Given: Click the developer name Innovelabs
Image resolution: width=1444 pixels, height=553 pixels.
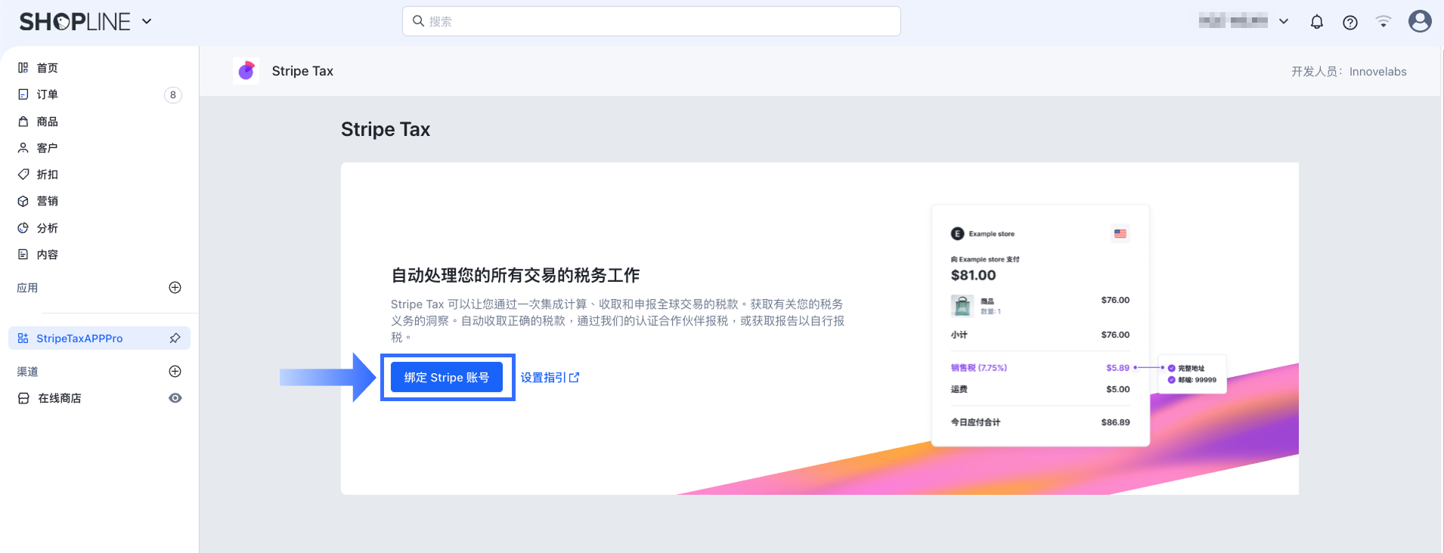Looking at the screenshot, I should coord(1377,72).
